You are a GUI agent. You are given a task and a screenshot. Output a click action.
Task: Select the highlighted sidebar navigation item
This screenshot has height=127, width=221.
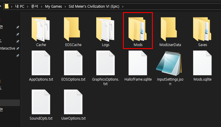[x=10, y=103]
